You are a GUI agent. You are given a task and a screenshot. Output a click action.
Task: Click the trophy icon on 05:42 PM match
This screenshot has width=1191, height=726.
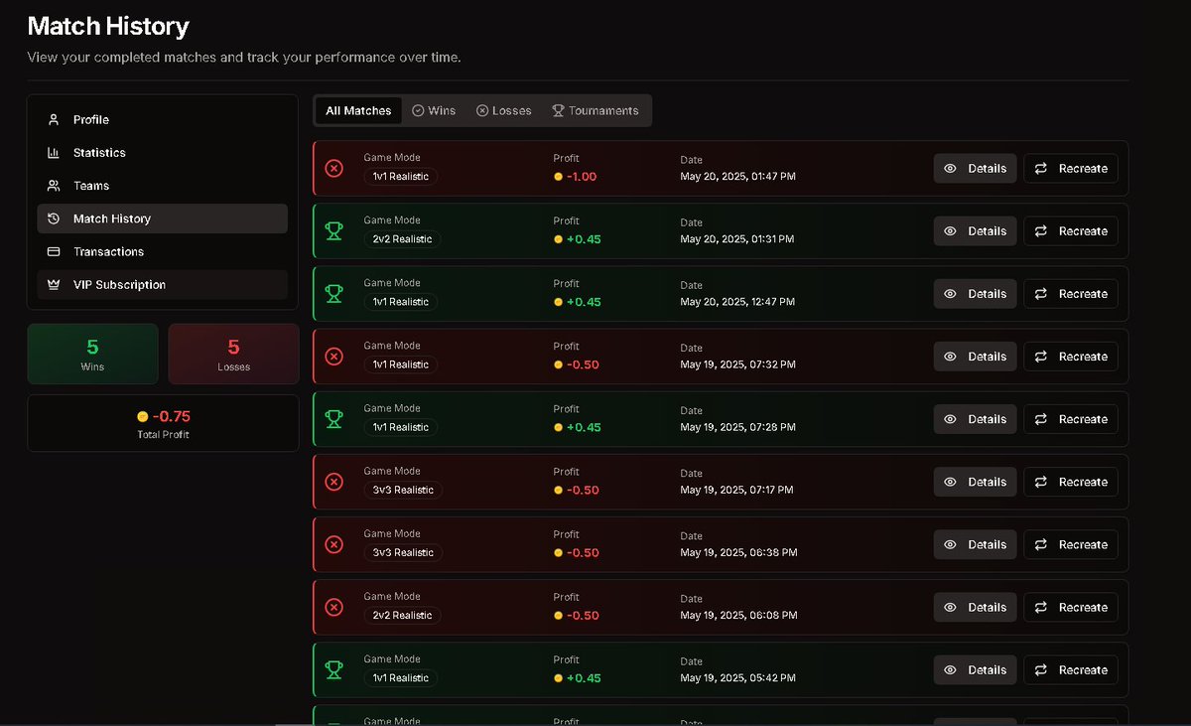tap(334, 670)
